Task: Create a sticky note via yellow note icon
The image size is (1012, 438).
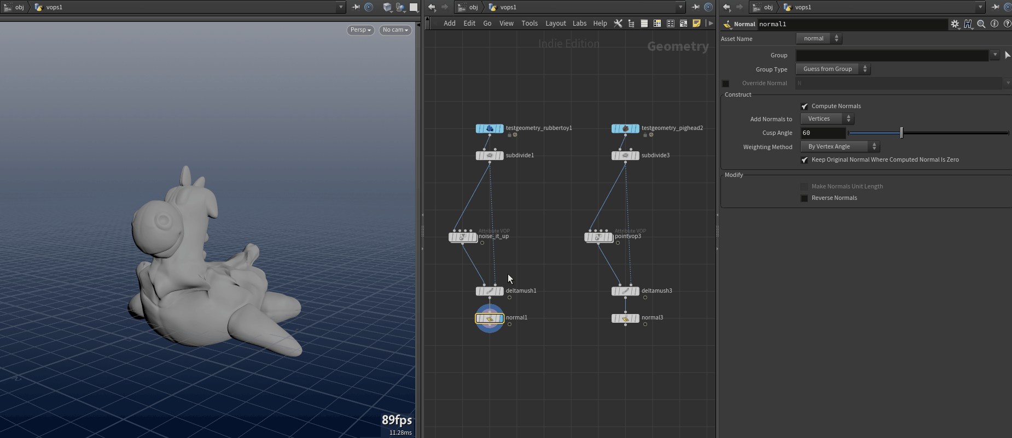Action: tap(696, 23)
